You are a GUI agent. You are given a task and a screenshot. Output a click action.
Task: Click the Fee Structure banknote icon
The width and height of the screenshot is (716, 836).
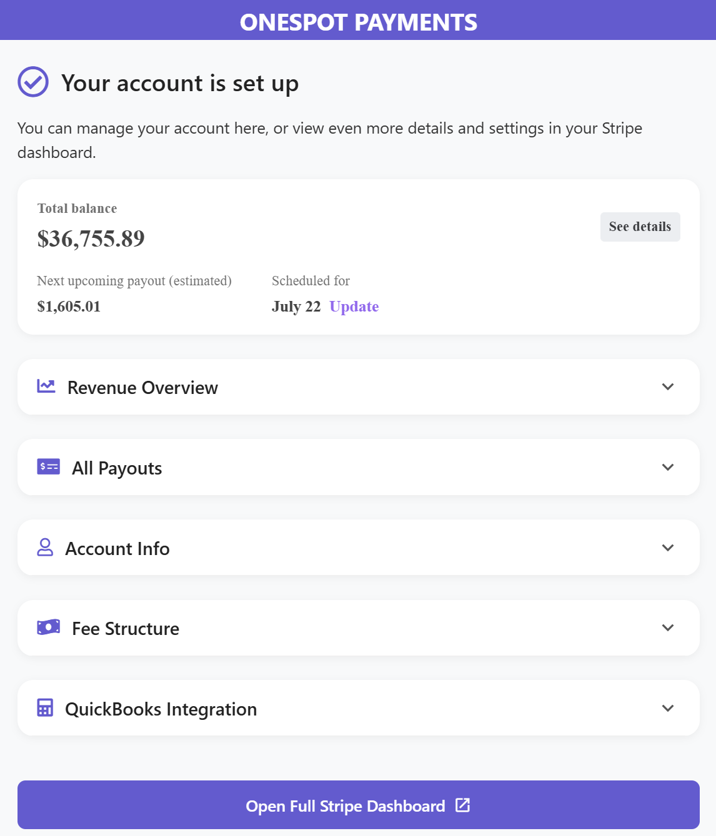coord(48,627)
